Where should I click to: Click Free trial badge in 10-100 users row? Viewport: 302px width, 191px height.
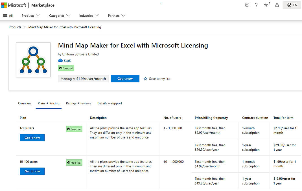tap(74, 163)
